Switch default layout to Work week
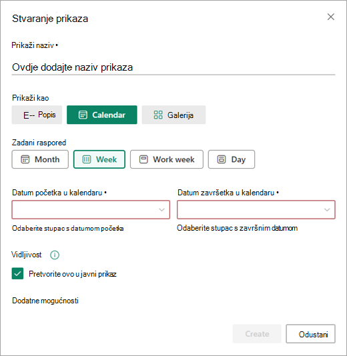Image resolution: width=347 pixels, height=356 pixels. pyautogui.click(x=167, y=159)
